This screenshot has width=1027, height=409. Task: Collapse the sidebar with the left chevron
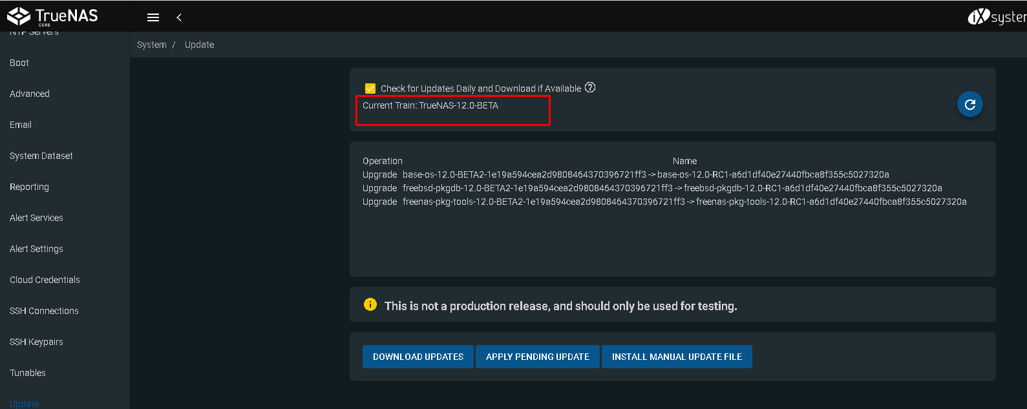[179, 17]
